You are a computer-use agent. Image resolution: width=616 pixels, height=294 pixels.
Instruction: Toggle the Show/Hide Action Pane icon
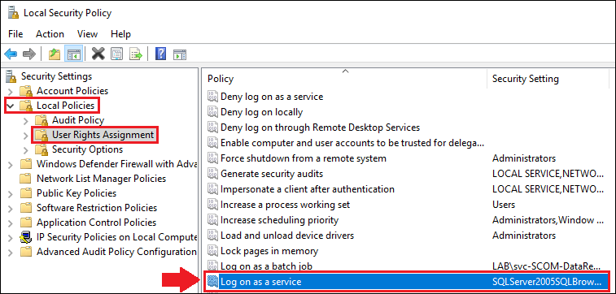tap(180, 54)
